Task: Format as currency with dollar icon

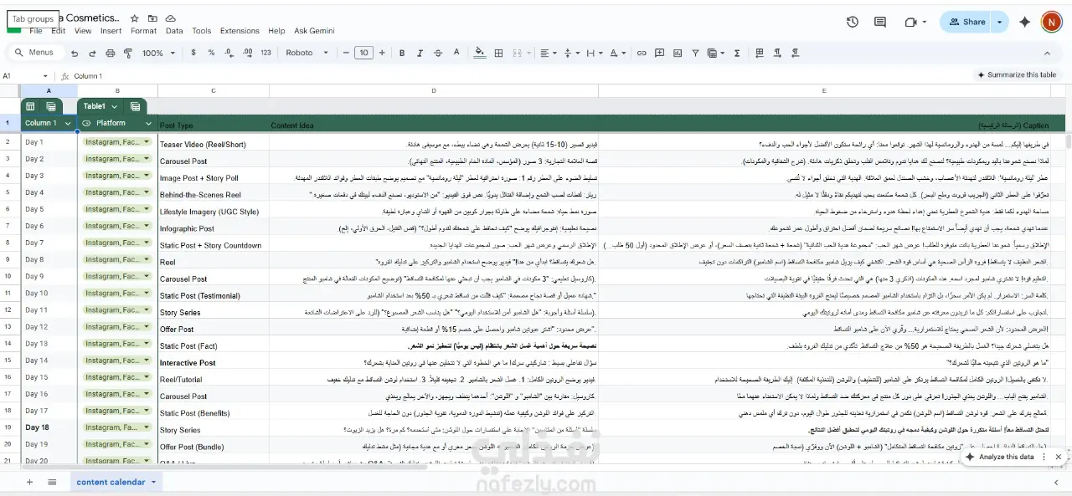Action: click(193, 53)
